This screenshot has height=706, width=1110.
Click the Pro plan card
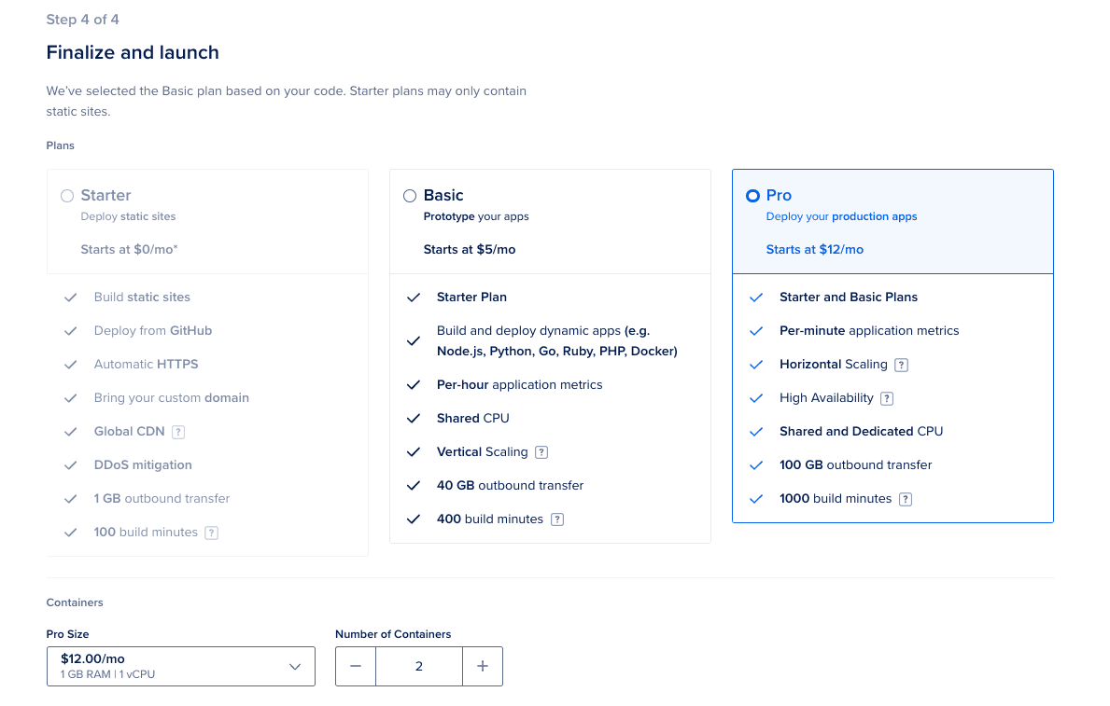point(892,345)
